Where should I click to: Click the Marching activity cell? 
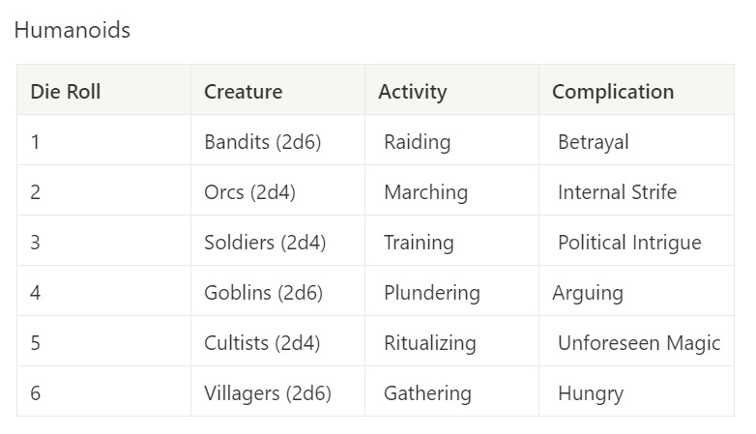click(425, 192)
